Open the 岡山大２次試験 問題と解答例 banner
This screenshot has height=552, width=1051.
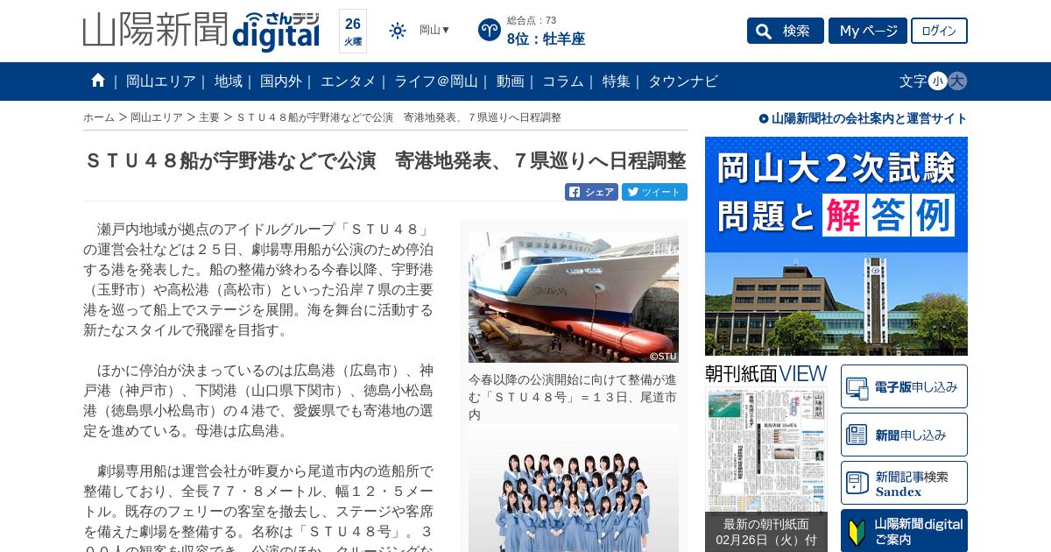(x=836, y=246)
